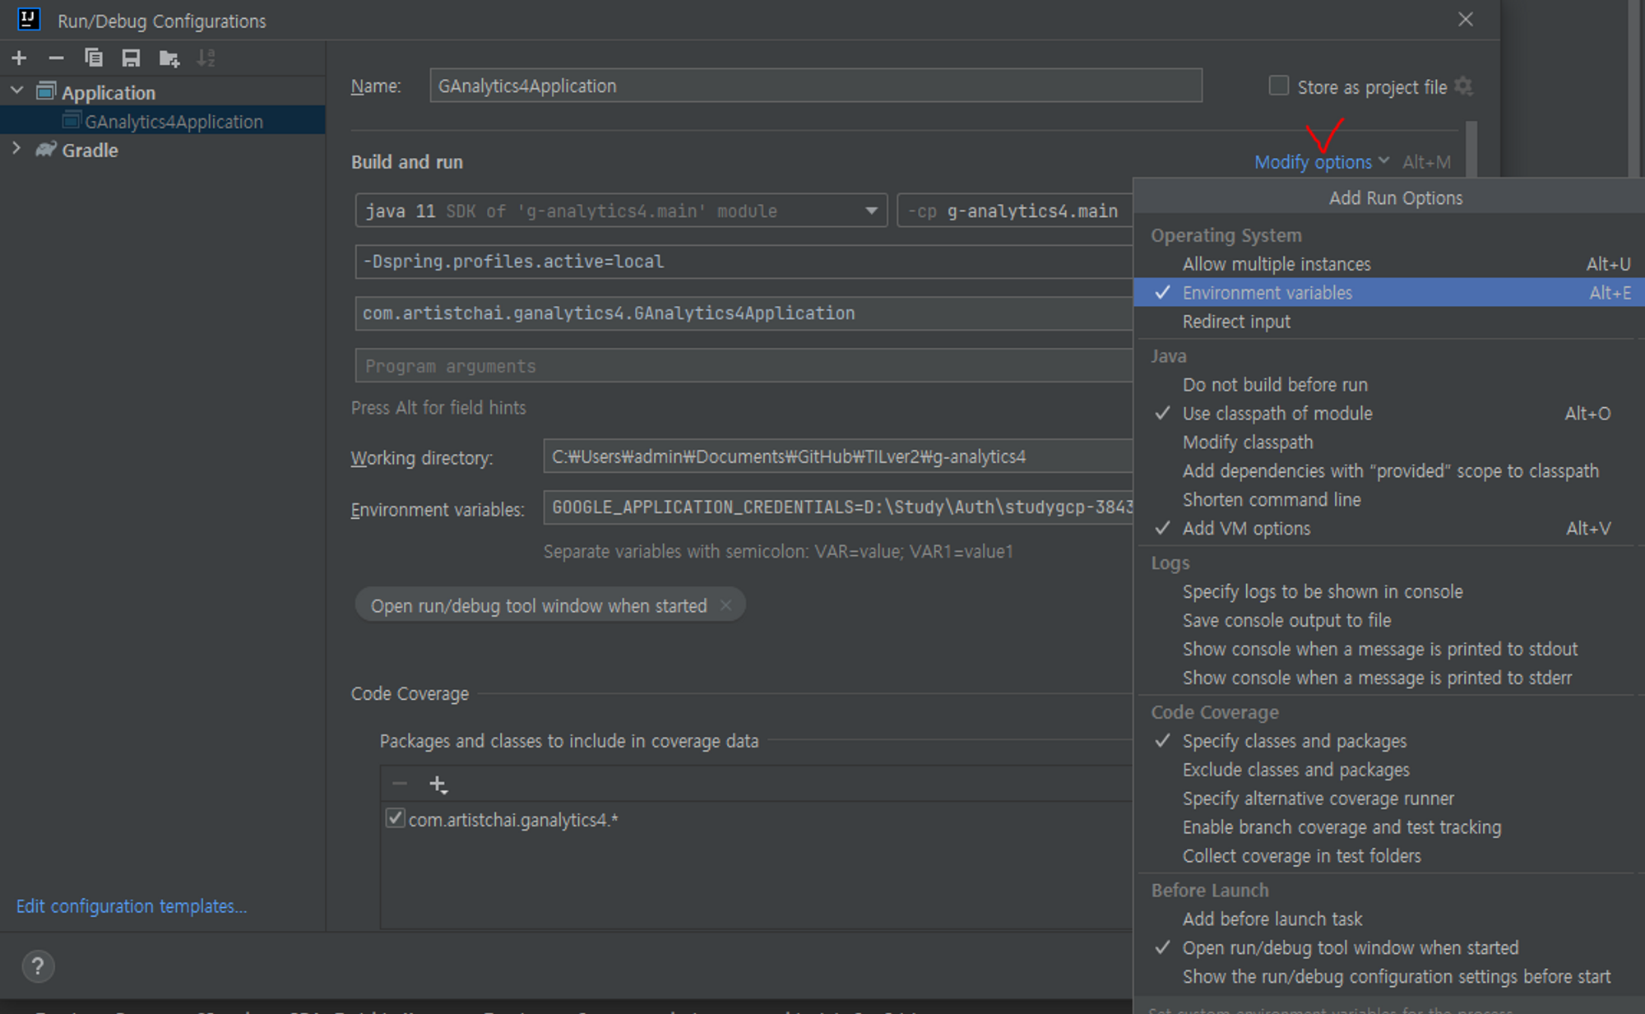The width and height of the screenshot is (1645, 1014).
Task: Toggle Allow multiple instances option
Action: (1277, 264)
